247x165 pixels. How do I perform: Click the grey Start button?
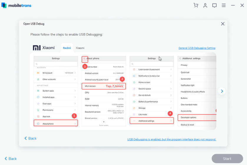click(227, 159)
